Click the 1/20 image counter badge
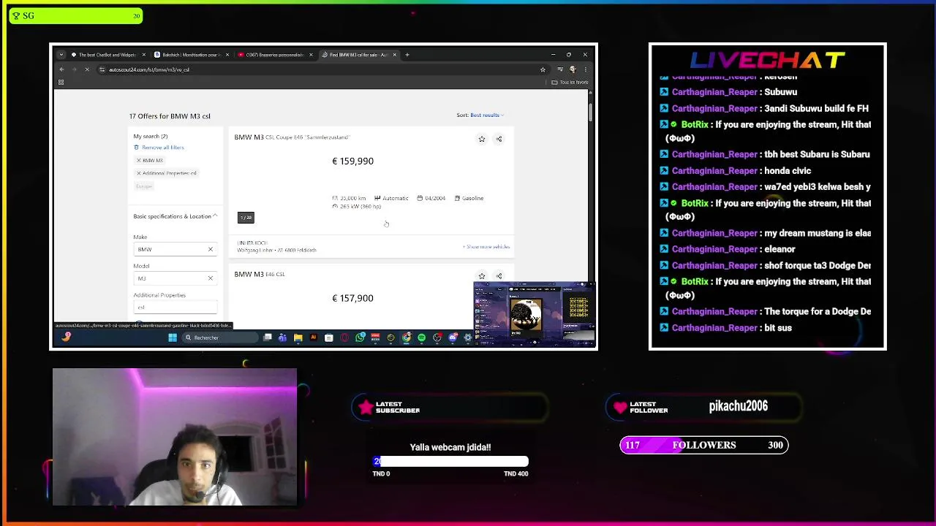This screenshot has height=526, width=936. (246, 218)
